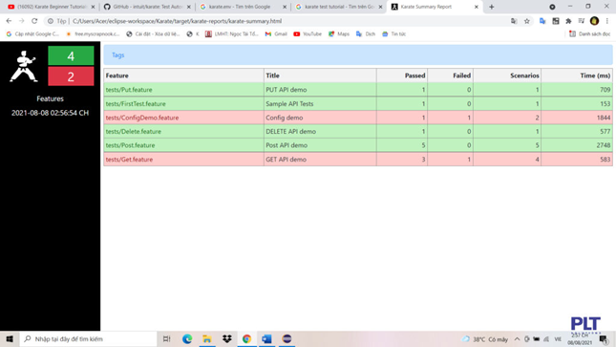Click the Tags link in the header
This screenshot has height=347, width=616.
point(117,55)
